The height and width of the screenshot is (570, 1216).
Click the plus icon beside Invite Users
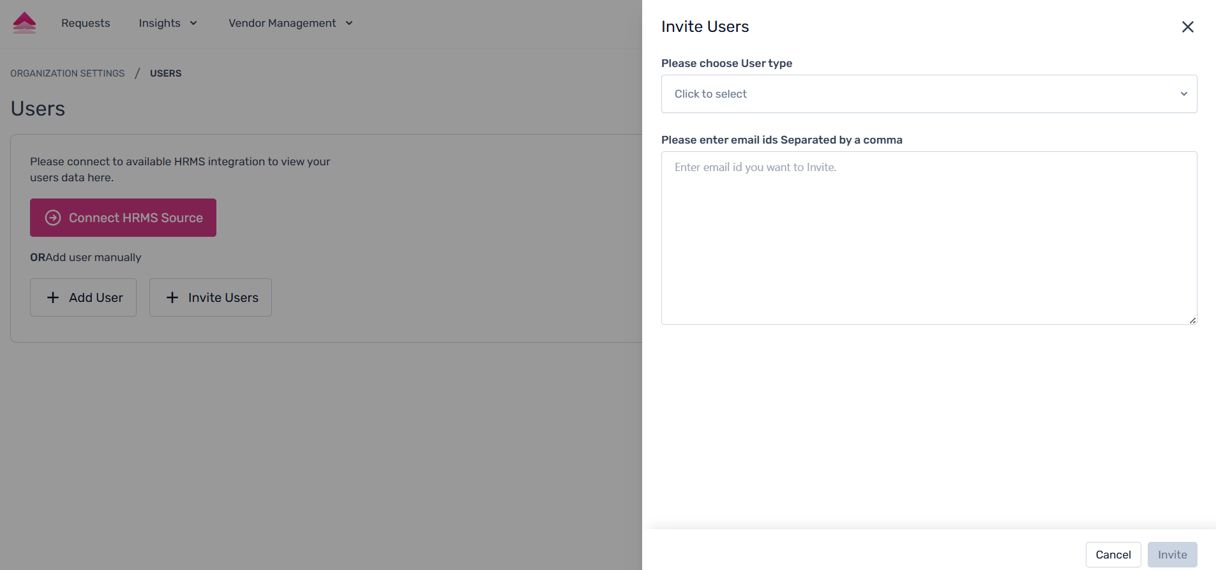pyautogui.click(x=172, y=297)
